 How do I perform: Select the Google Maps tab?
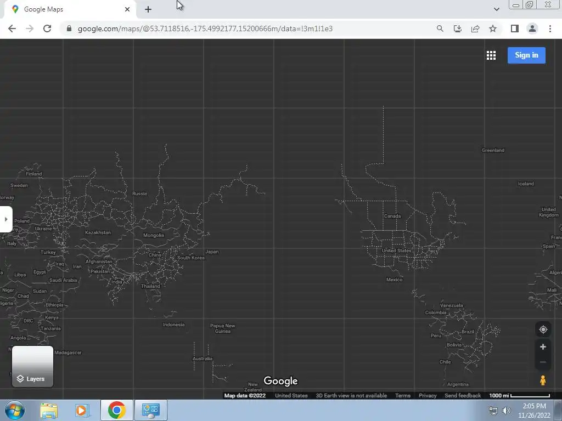(x=70, y=9)
